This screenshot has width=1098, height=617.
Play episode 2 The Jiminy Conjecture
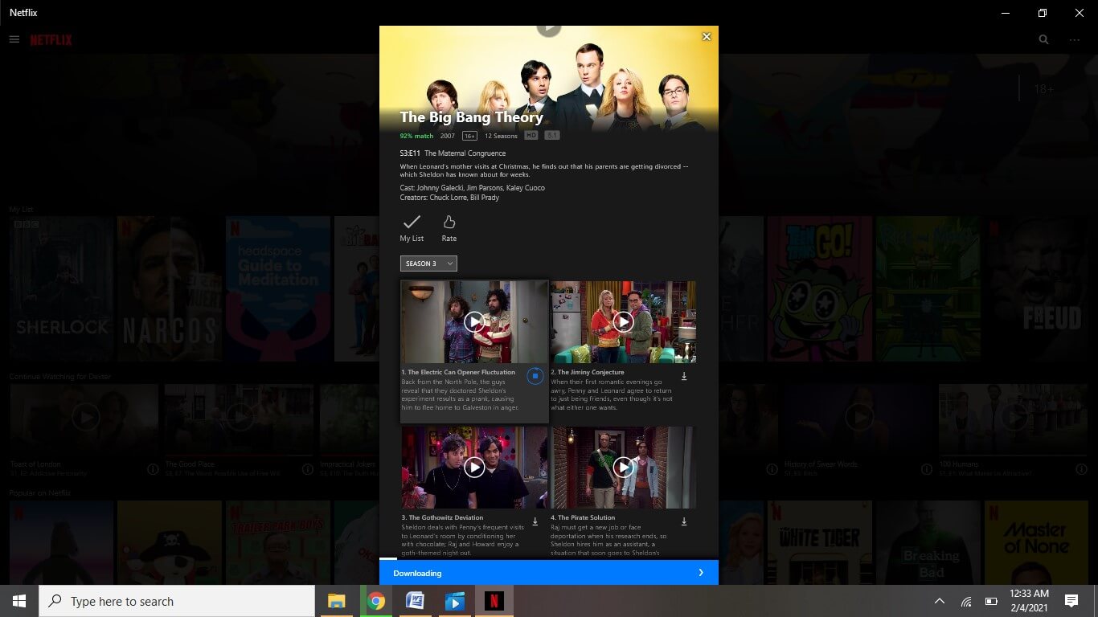click(x=623, y=321)
